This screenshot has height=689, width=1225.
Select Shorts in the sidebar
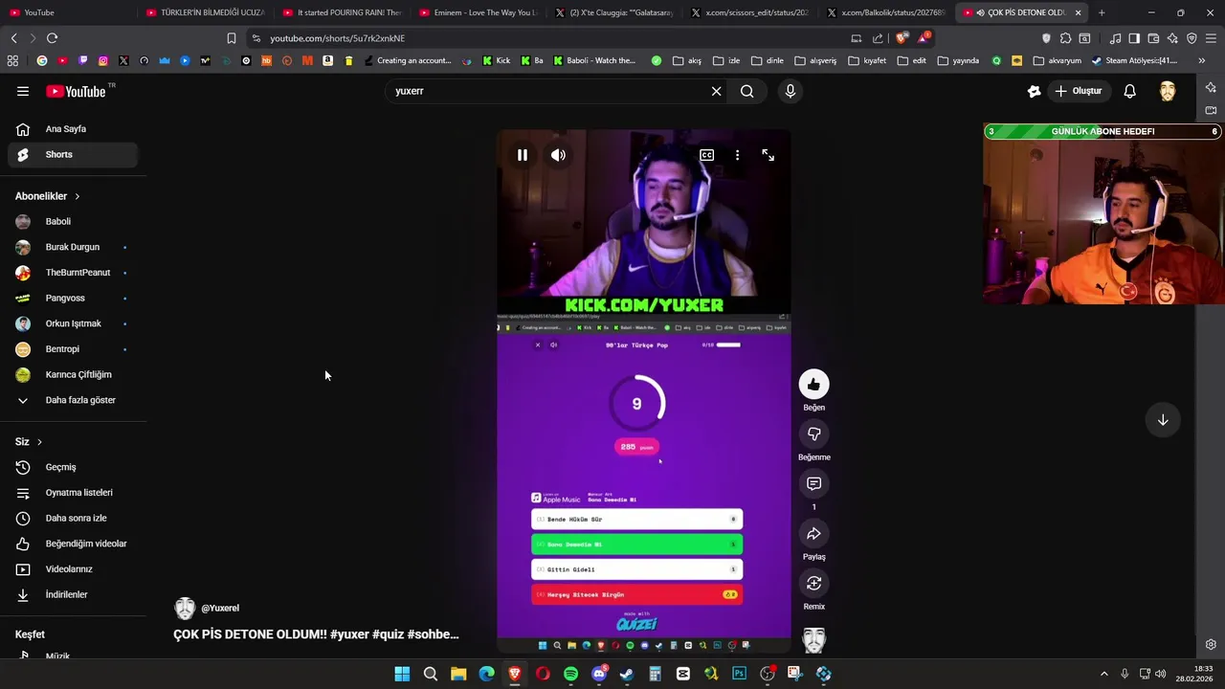74,155
